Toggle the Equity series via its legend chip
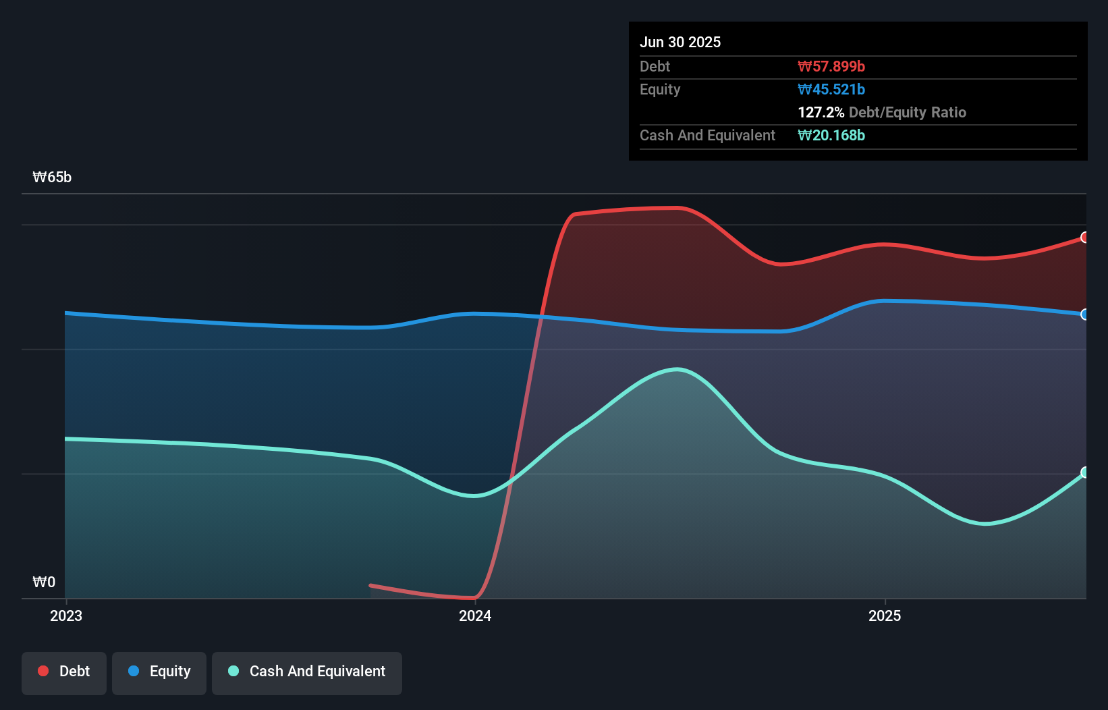 159,673
